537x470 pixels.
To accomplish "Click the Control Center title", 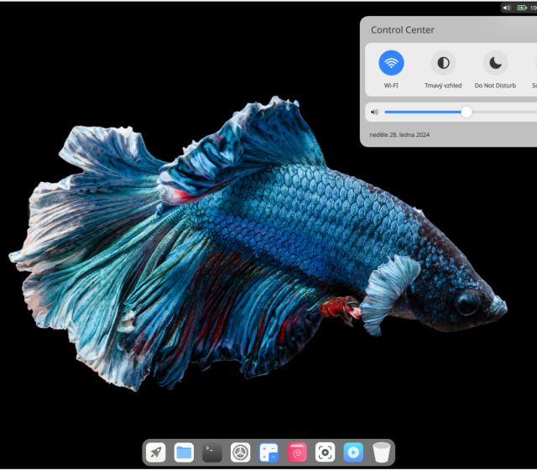I will [x=403, y=30].
